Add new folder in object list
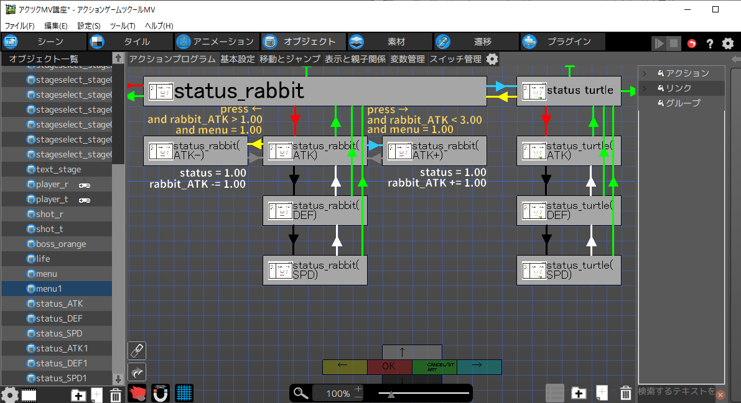The width and height of the screenshot is (741, 403). [78, 395]
